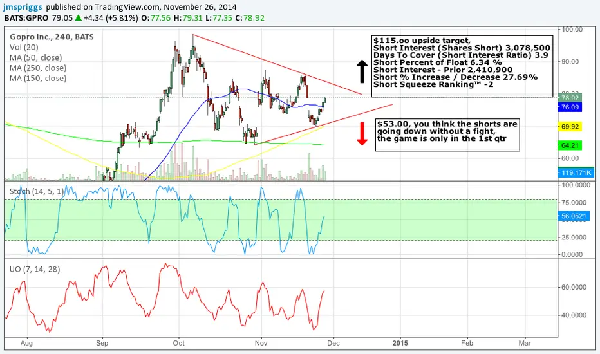Click the 40.0000 UO axis label
The width and height of the screenshot is (600, 354).
click(574, 315)
